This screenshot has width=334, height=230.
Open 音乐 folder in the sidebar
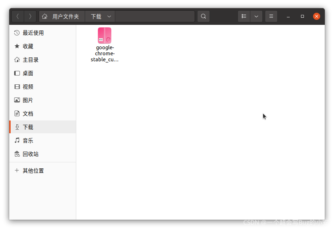click(43, 141)
